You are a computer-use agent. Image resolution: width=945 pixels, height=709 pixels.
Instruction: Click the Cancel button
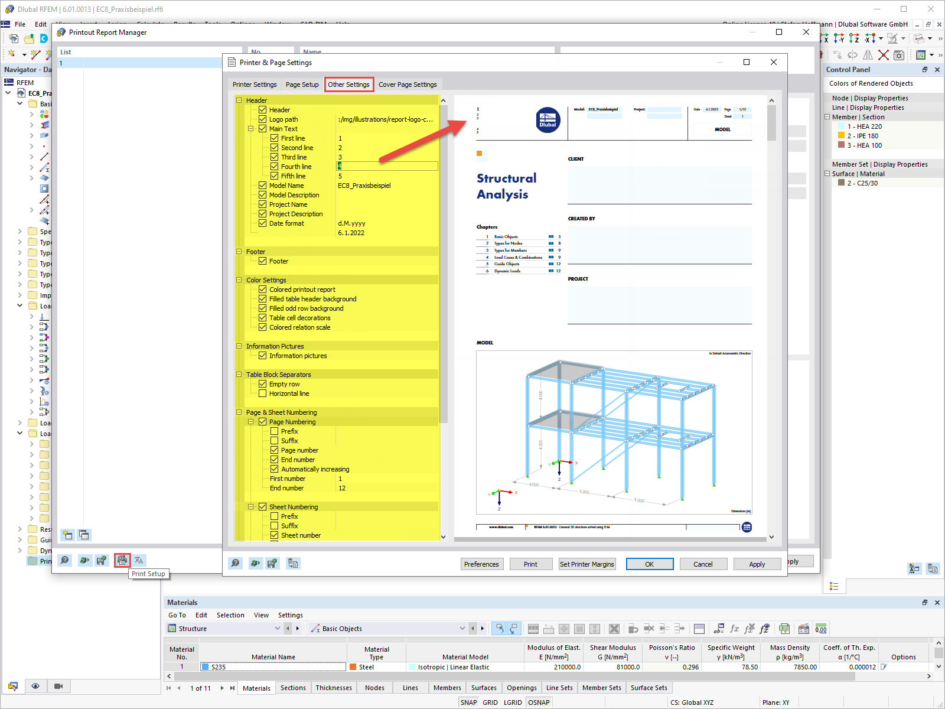pos(703,564)
